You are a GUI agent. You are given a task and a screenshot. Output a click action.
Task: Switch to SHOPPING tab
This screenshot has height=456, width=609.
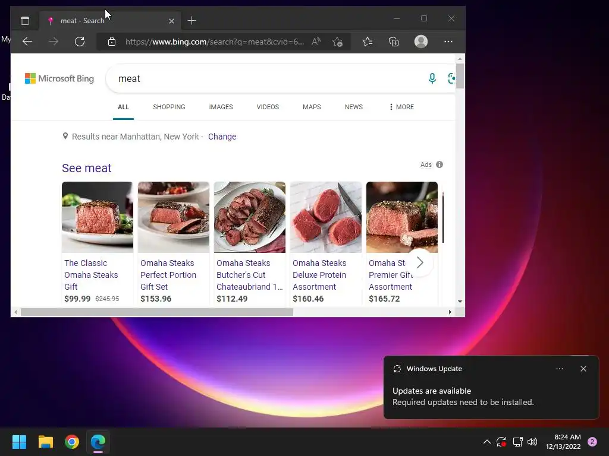(x=169, y=107)
